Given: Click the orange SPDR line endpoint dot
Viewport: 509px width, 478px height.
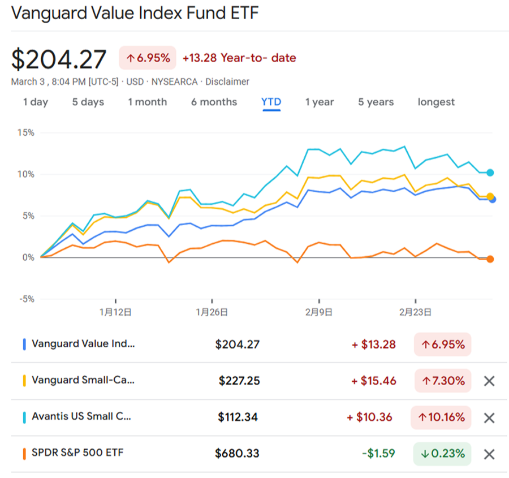Looking at the screenshot, I should (490, 259).
